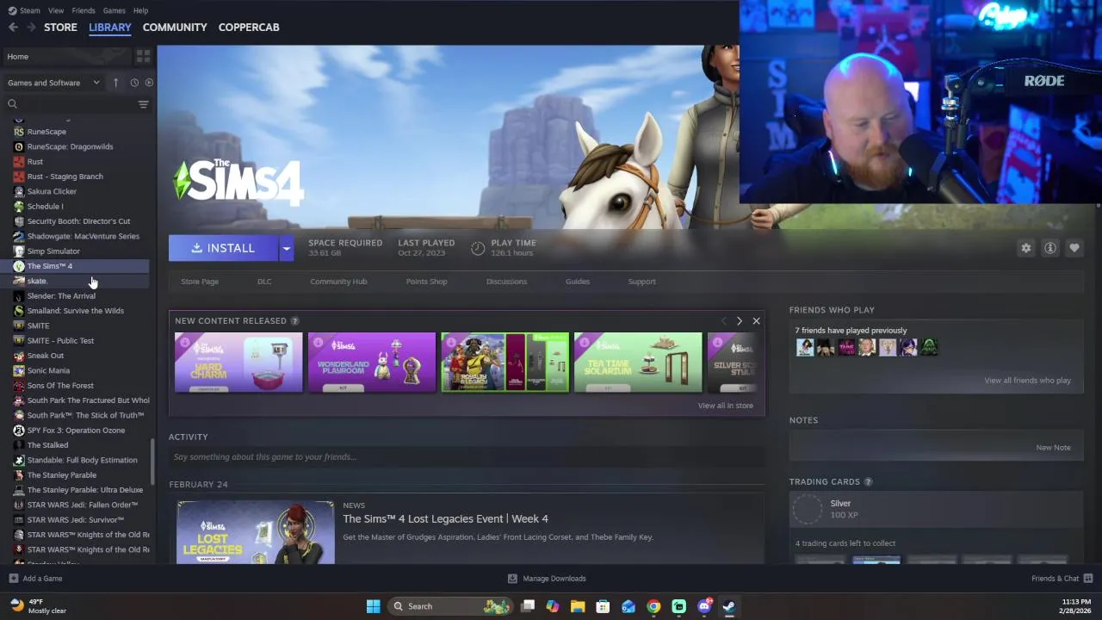Screen dimensions: 1102x620
Task: Open the Lost Legacies Event Week 4 news
Action: pos(445,519)
